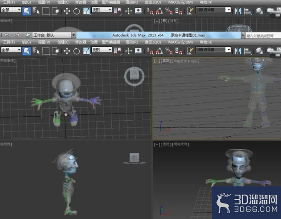Viewport: 281px width, 219px height.
Task: Choose Select and Rotate in toolbar beneath the title bar
Action: pyautogui.click(x=77, y=51)
